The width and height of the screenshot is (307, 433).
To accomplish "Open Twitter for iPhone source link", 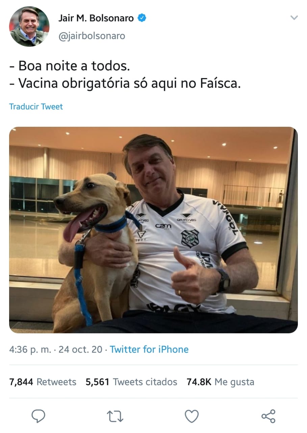I will click(x=149, y=349).
